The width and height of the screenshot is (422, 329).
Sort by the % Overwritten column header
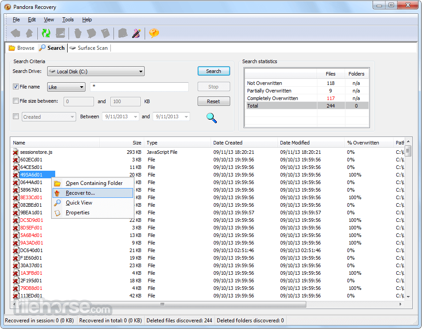[369, 143]
